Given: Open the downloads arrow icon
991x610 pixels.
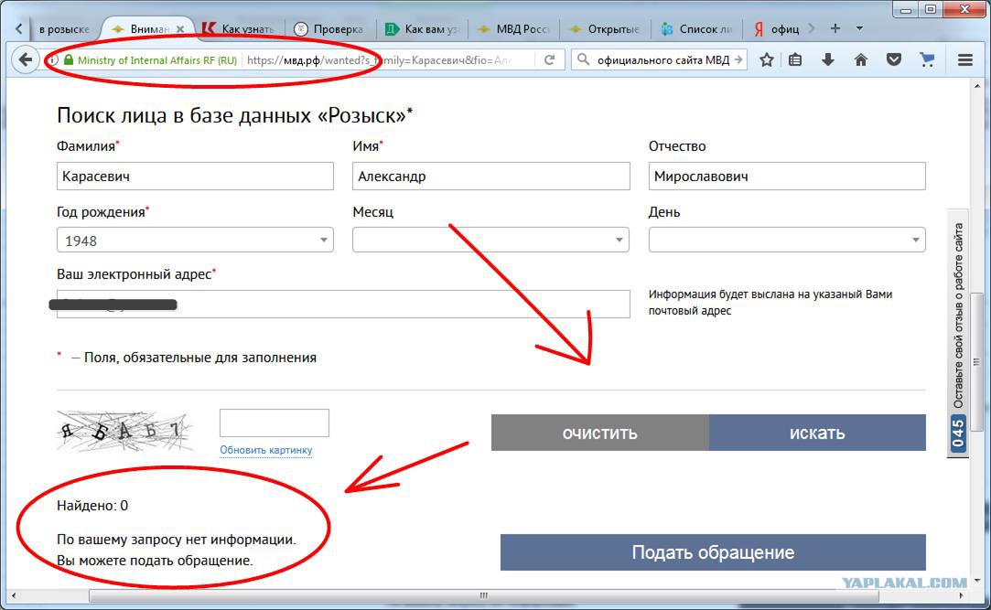Looking at the screenshot, I should [x=828, y=60].
